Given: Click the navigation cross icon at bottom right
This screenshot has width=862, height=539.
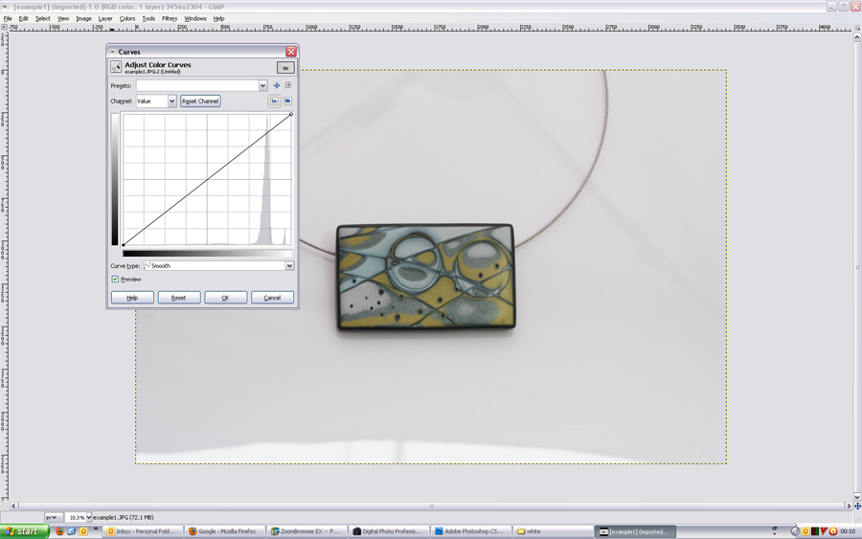Looking at the screenshot, I should tap(857, 506).
